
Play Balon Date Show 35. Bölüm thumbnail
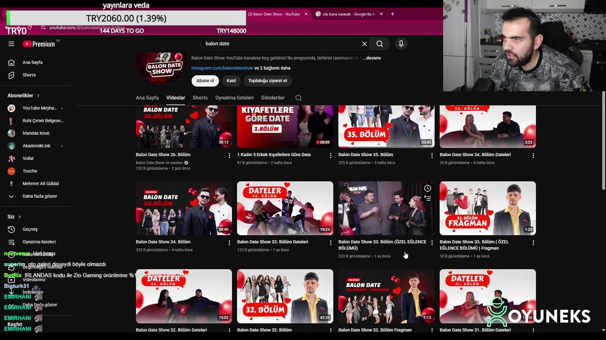pyautogui.click(x=386, y=127)
